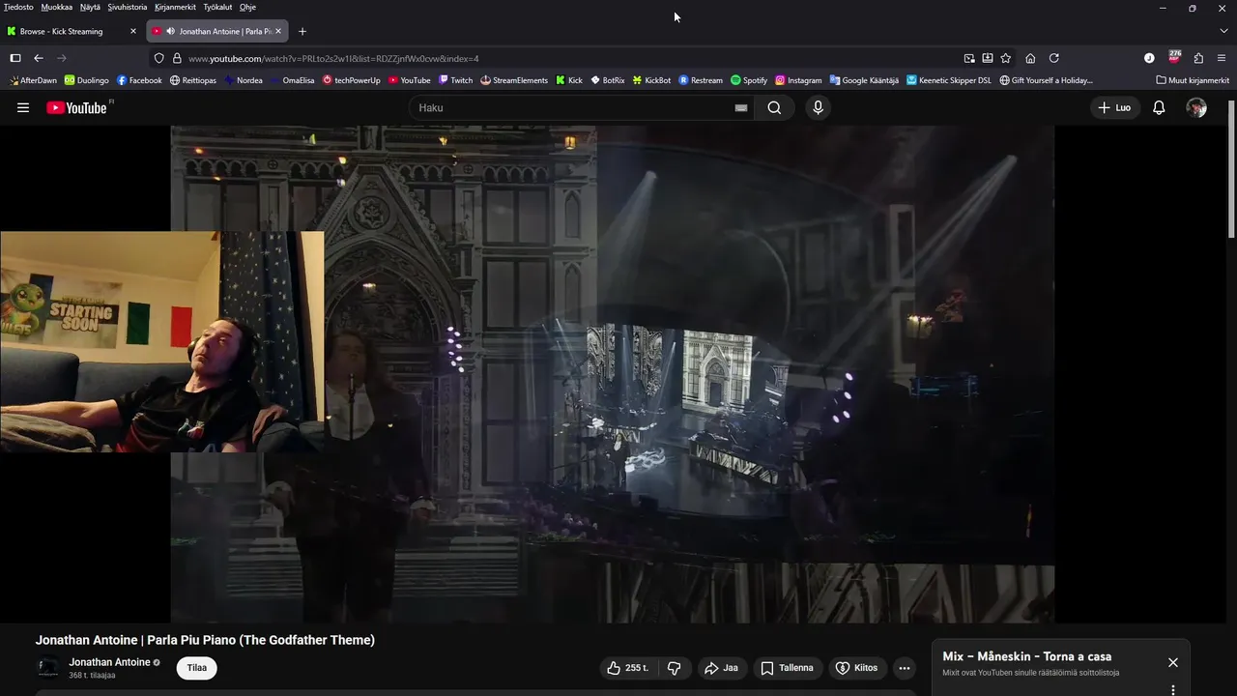Open the Kirjanmerkit menu

pyautogui.click(x=175, y=7)
